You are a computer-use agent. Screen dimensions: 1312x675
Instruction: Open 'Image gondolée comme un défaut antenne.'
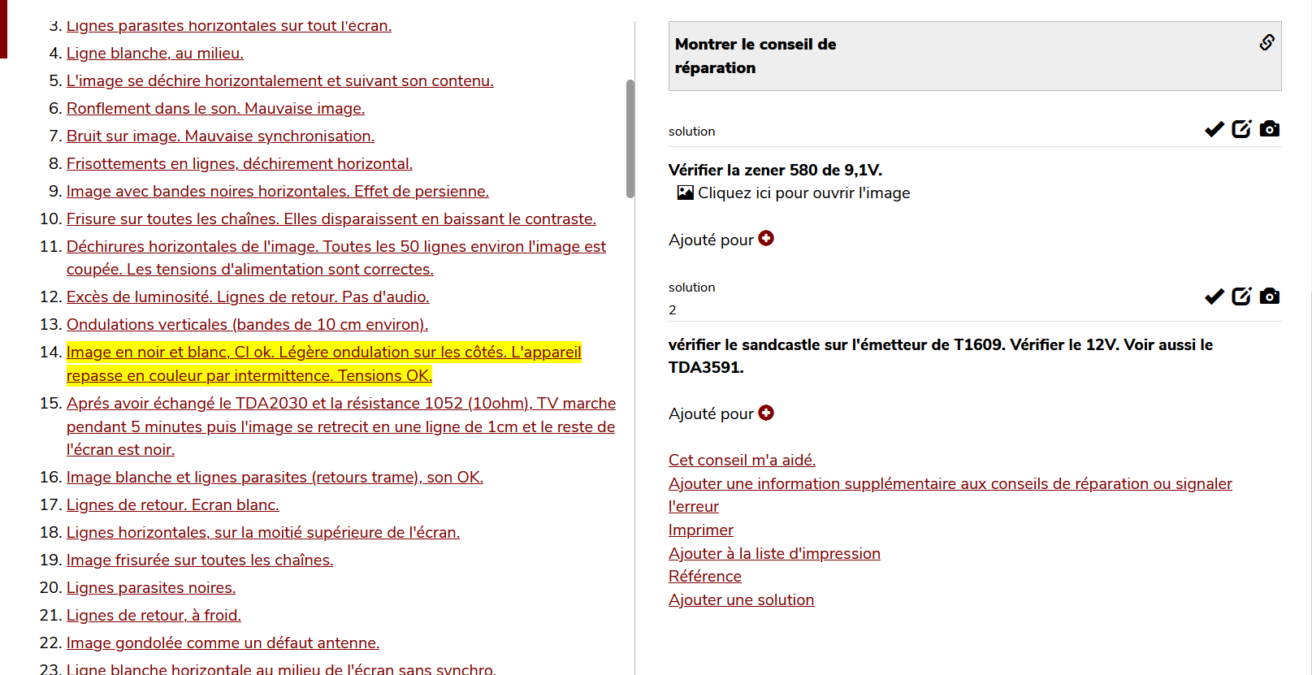[223, 643]
